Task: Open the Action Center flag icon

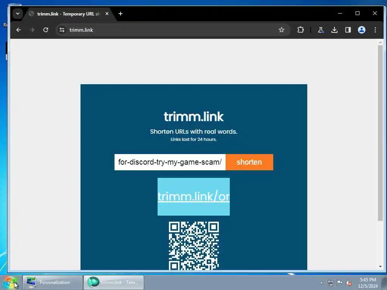Action: 340,283
